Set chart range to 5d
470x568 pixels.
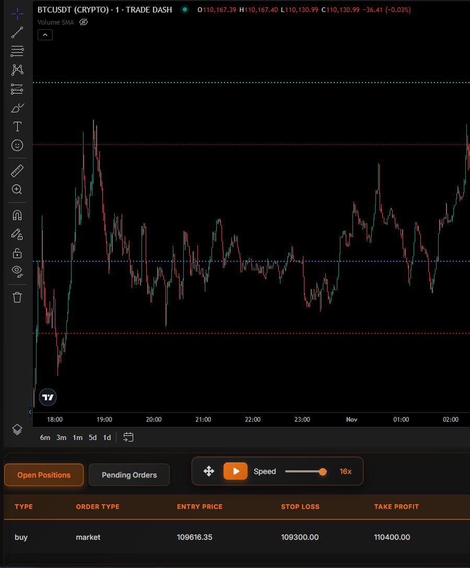pos(93,437)
